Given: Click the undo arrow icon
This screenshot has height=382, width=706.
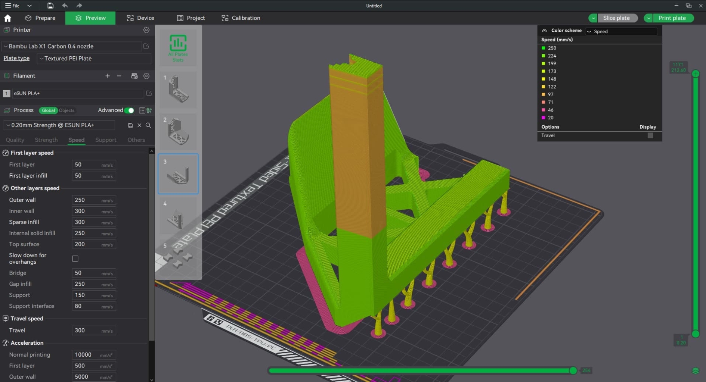Looking at the screenshot, I should click(65, 6).
